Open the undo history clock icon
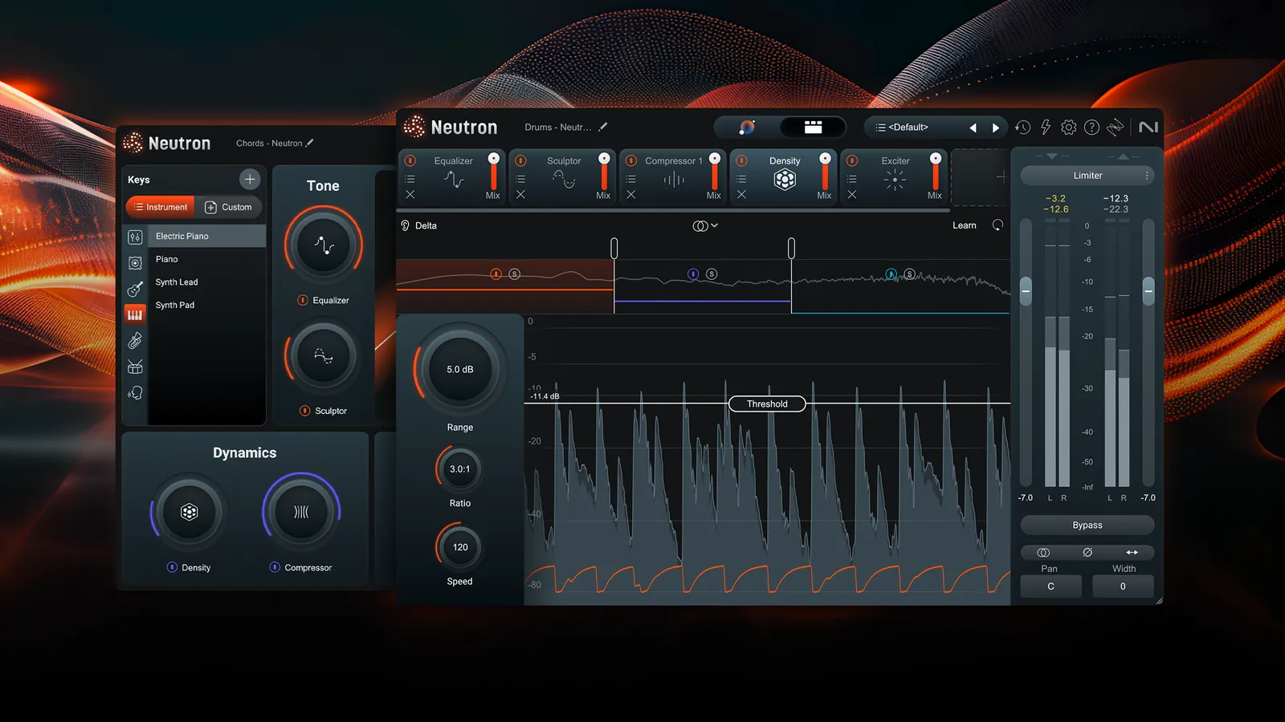1285x722 pixels. (x=1022, y=127)
